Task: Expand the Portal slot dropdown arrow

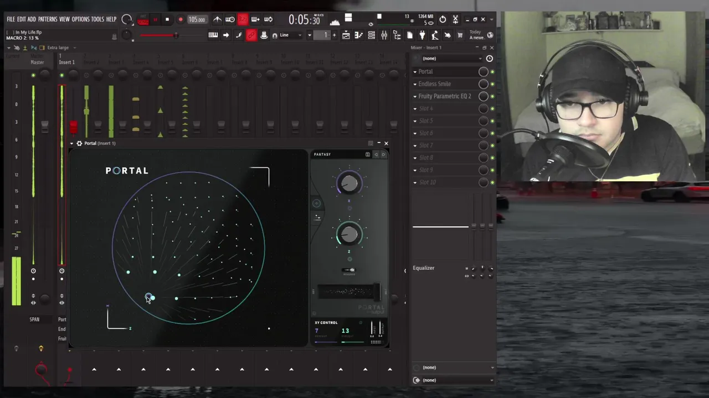Action: tap(415, 72)
